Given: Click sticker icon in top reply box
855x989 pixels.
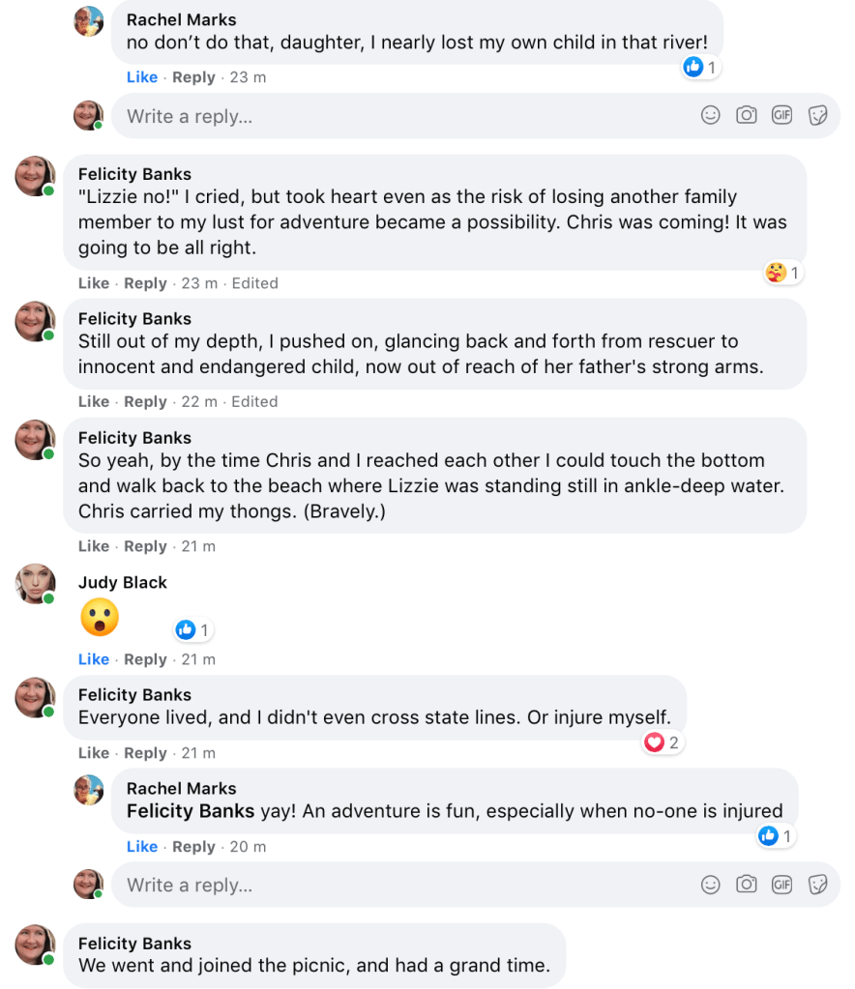Looking at the screenshot, I should 817,116.
